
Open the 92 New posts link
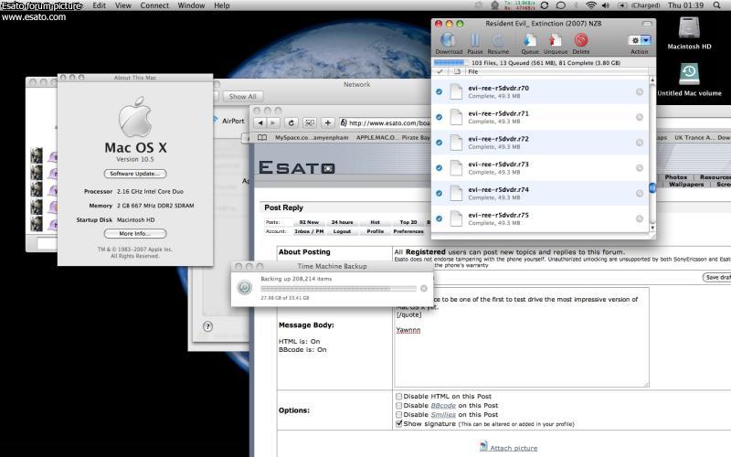(309, 222)
